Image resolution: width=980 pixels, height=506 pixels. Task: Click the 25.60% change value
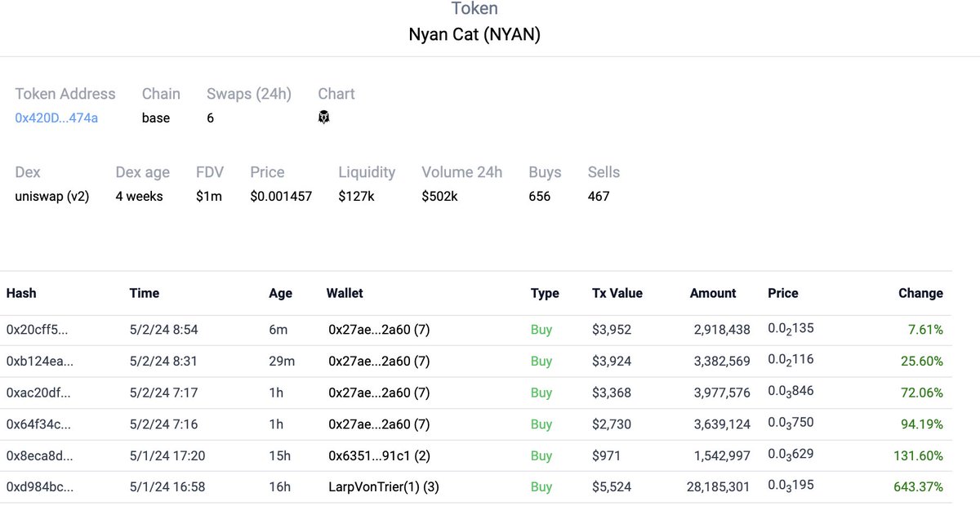922,361
